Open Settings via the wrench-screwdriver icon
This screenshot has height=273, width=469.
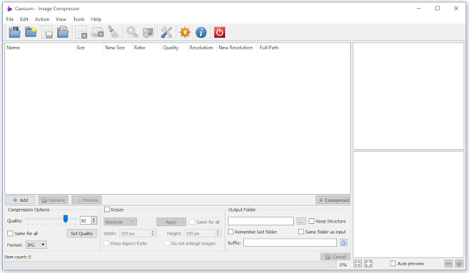click(x=166, y=32)
